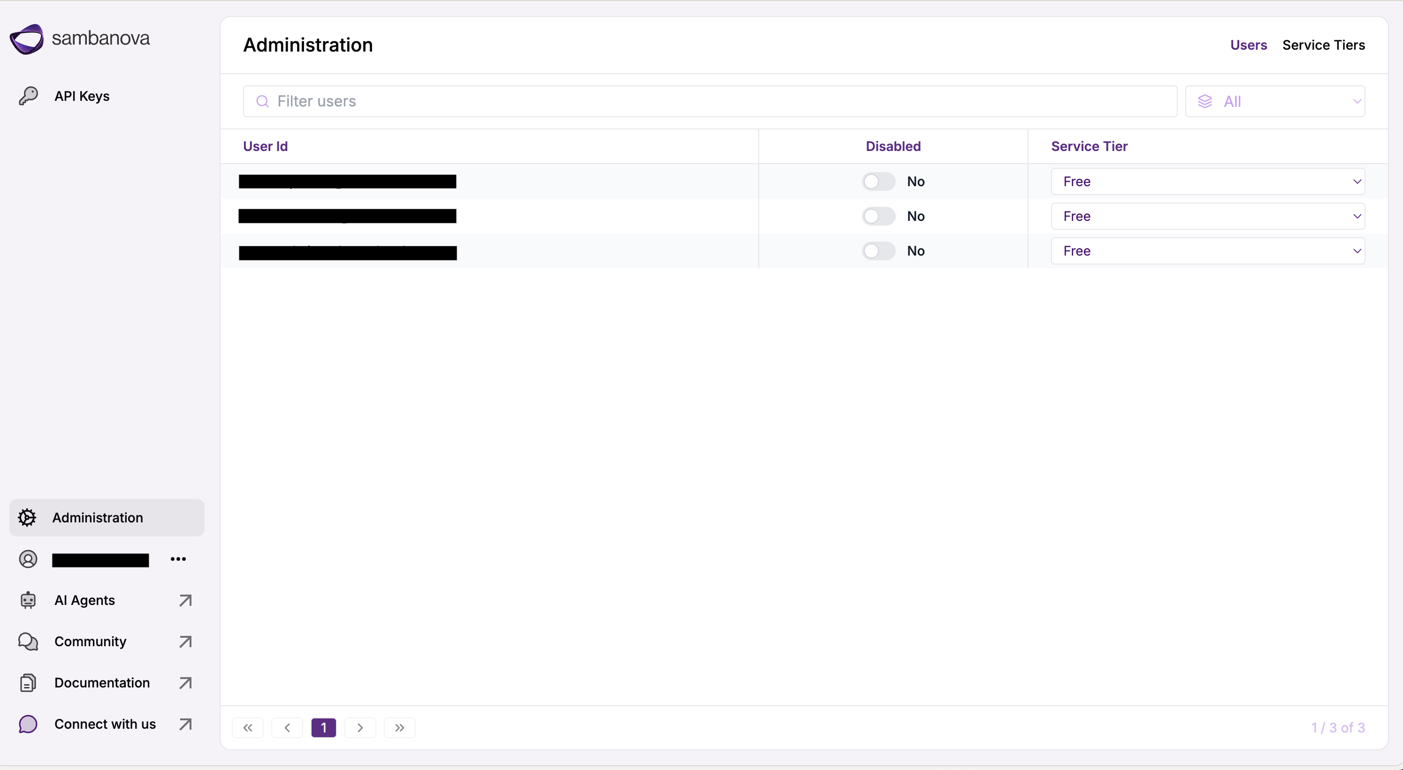The image size is (1403, 770).
Task: Toggle the second user's Disabled switch
Action: [878, 216]
